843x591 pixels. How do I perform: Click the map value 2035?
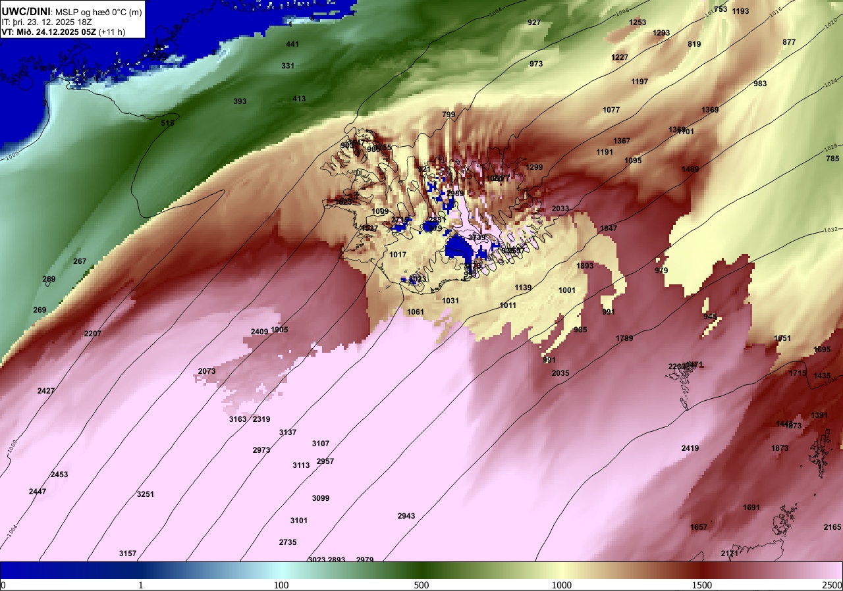(x=560, y=373)
